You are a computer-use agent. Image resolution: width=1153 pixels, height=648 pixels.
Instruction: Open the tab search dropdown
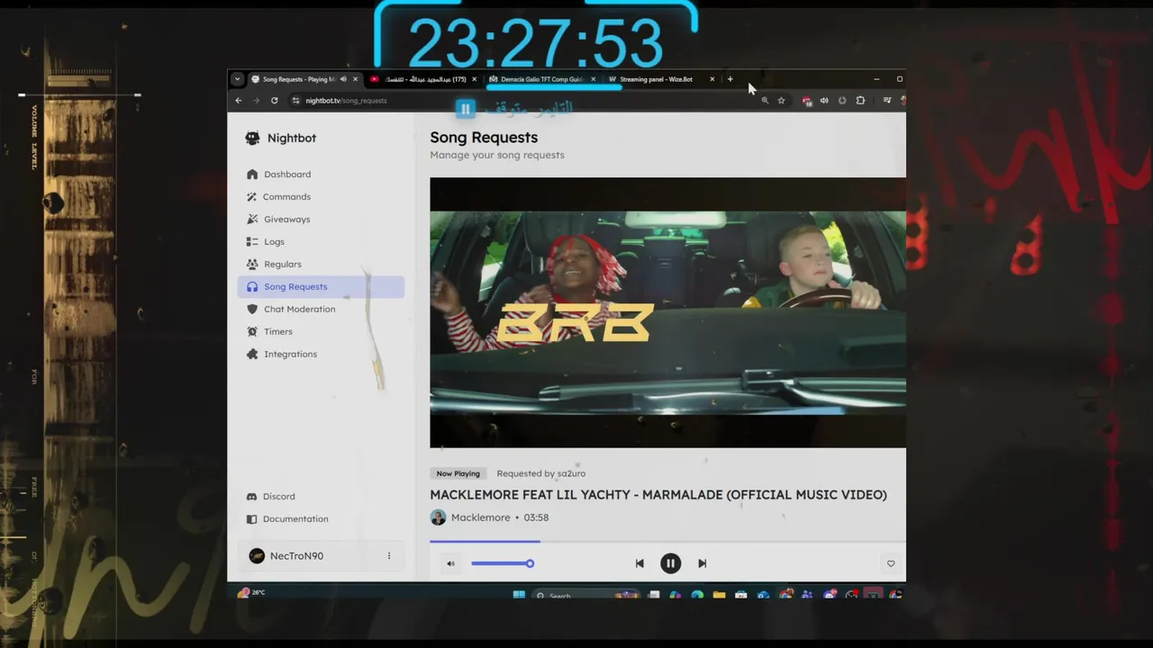tap(237, 79)
